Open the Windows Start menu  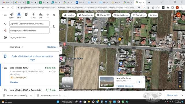click(58, 102)
